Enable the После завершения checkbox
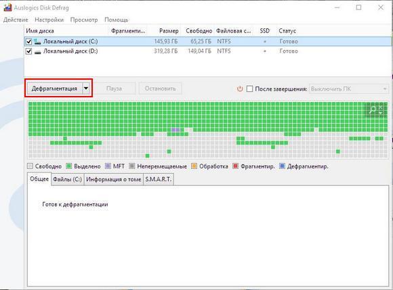The image size is (393, 290). click(x=249, y=89)
